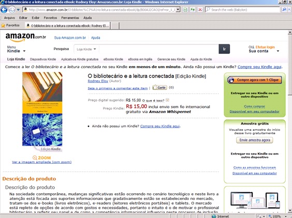Open Favoritos star button

tap(10, 25)
